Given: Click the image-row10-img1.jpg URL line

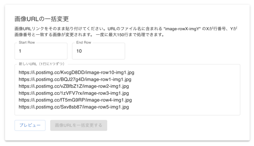Looking at the screenshot, I should pos(76,73).
